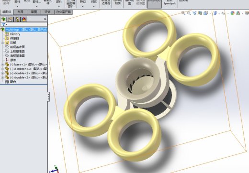249x173 pixels.
Task: Open the ConfigurationManager panel tab
Action: click(17, 20)
